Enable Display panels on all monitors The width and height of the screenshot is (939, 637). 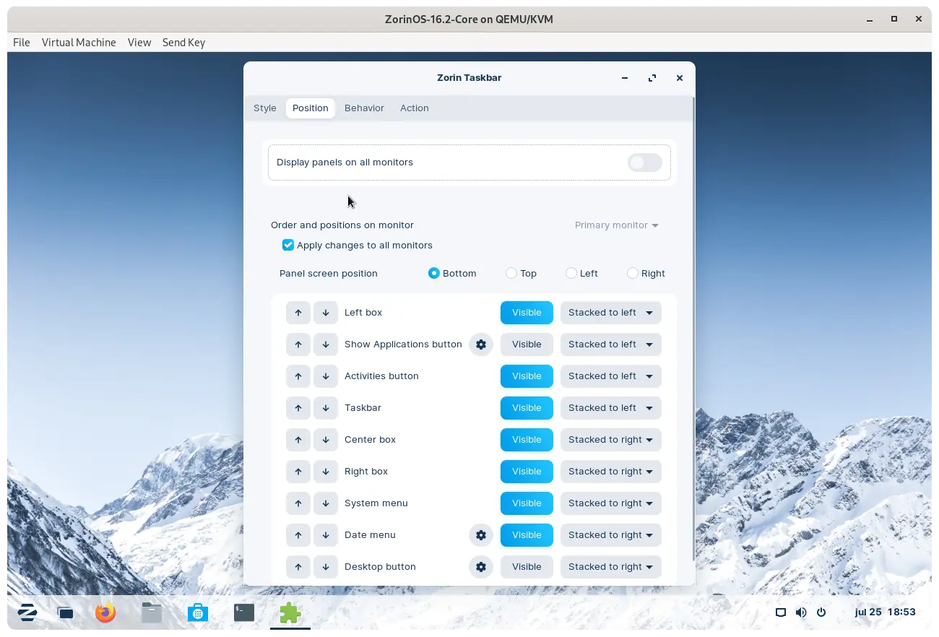(644, 162)
